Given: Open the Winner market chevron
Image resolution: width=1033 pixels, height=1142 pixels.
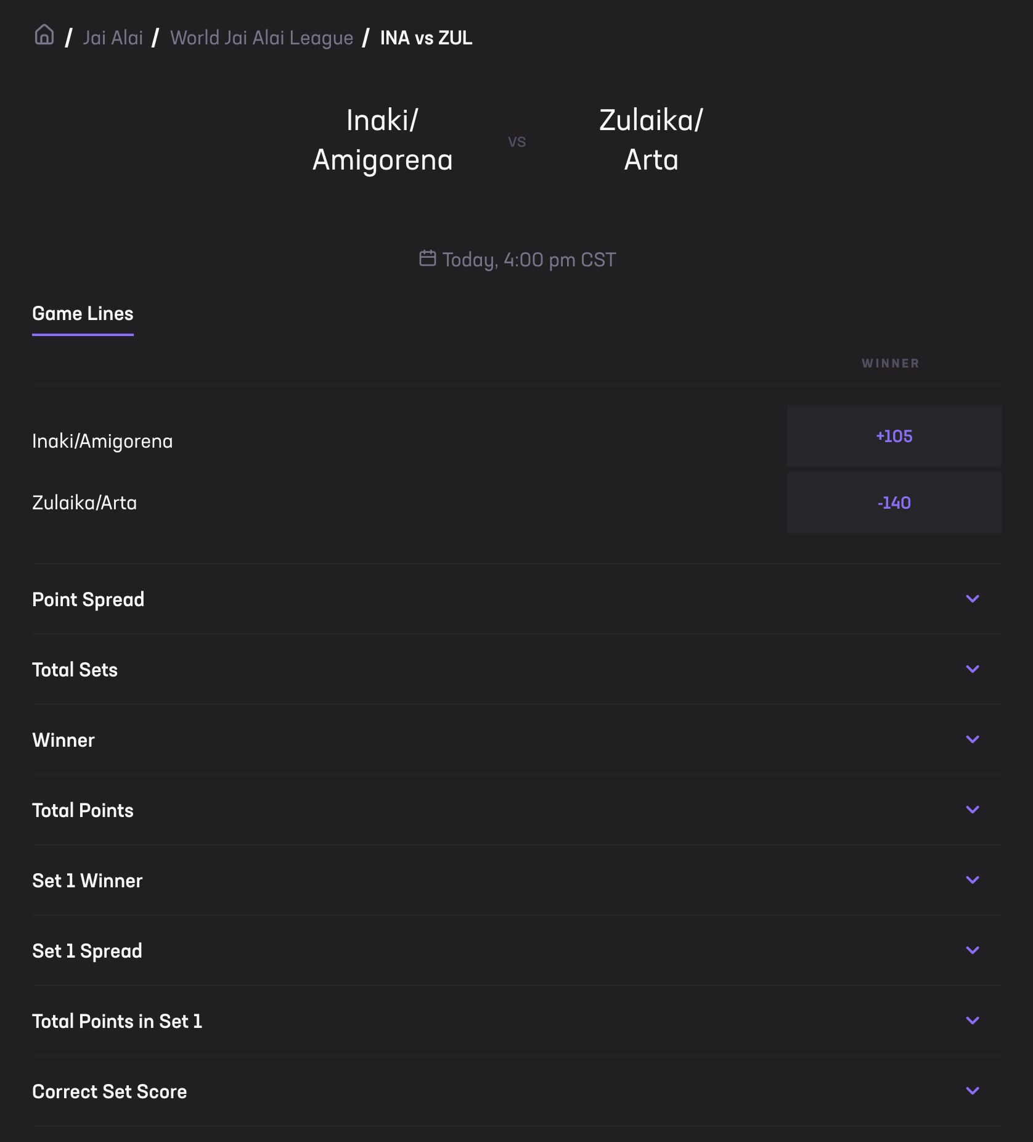Looking at the screenshot, I should (x=973, y=739).
